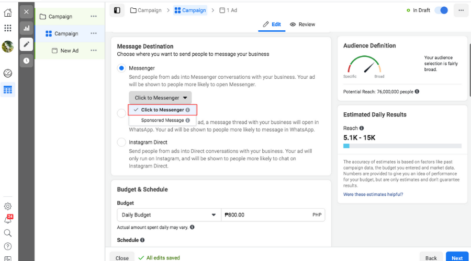Open the account overview gauge icon

(8, 73)
